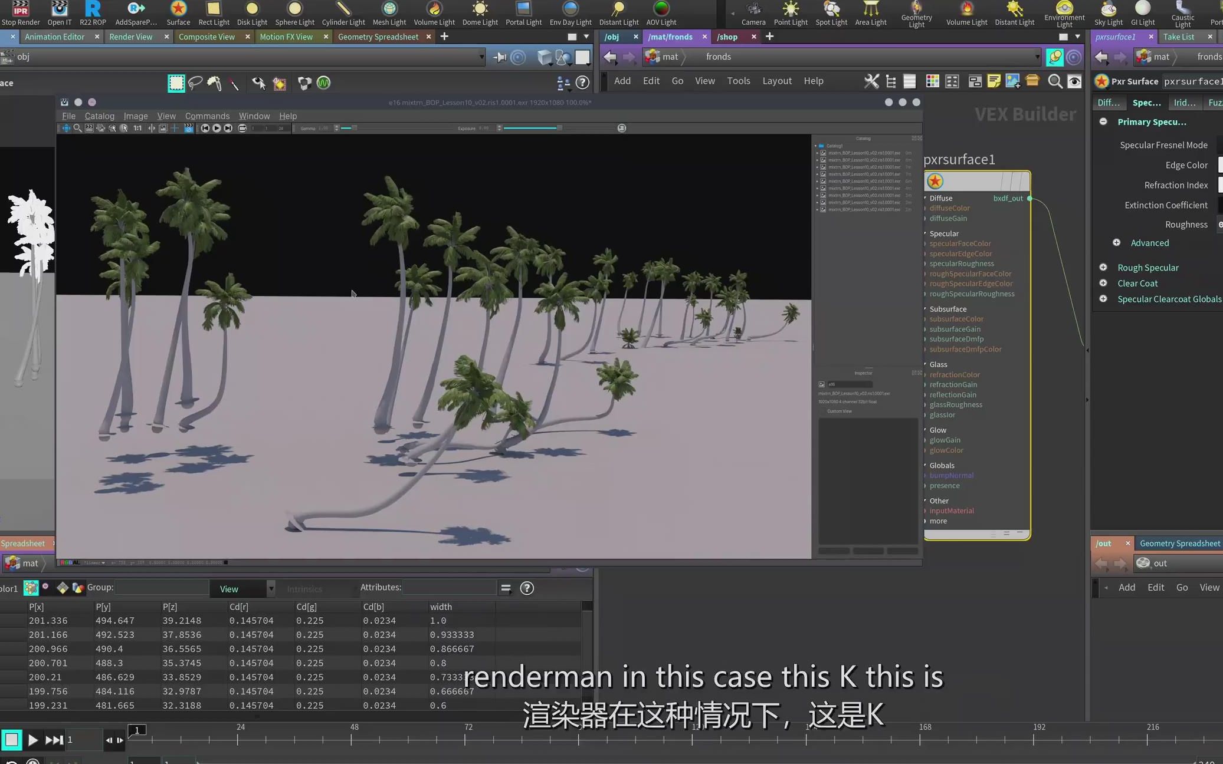The width and height of the screenshot is (1223, 764).
Task: Collapse the Glass section on pxrsurface1
Action: 925,364
